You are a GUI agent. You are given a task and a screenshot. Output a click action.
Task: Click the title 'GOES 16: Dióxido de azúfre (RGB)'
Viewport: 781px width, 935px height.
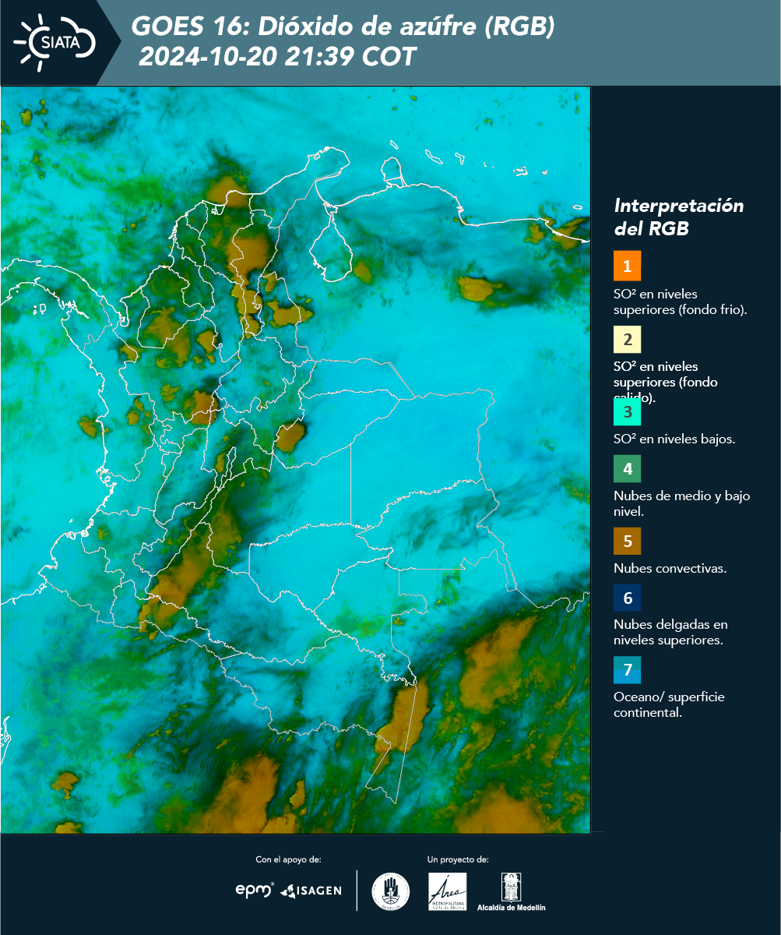point(343,26)
